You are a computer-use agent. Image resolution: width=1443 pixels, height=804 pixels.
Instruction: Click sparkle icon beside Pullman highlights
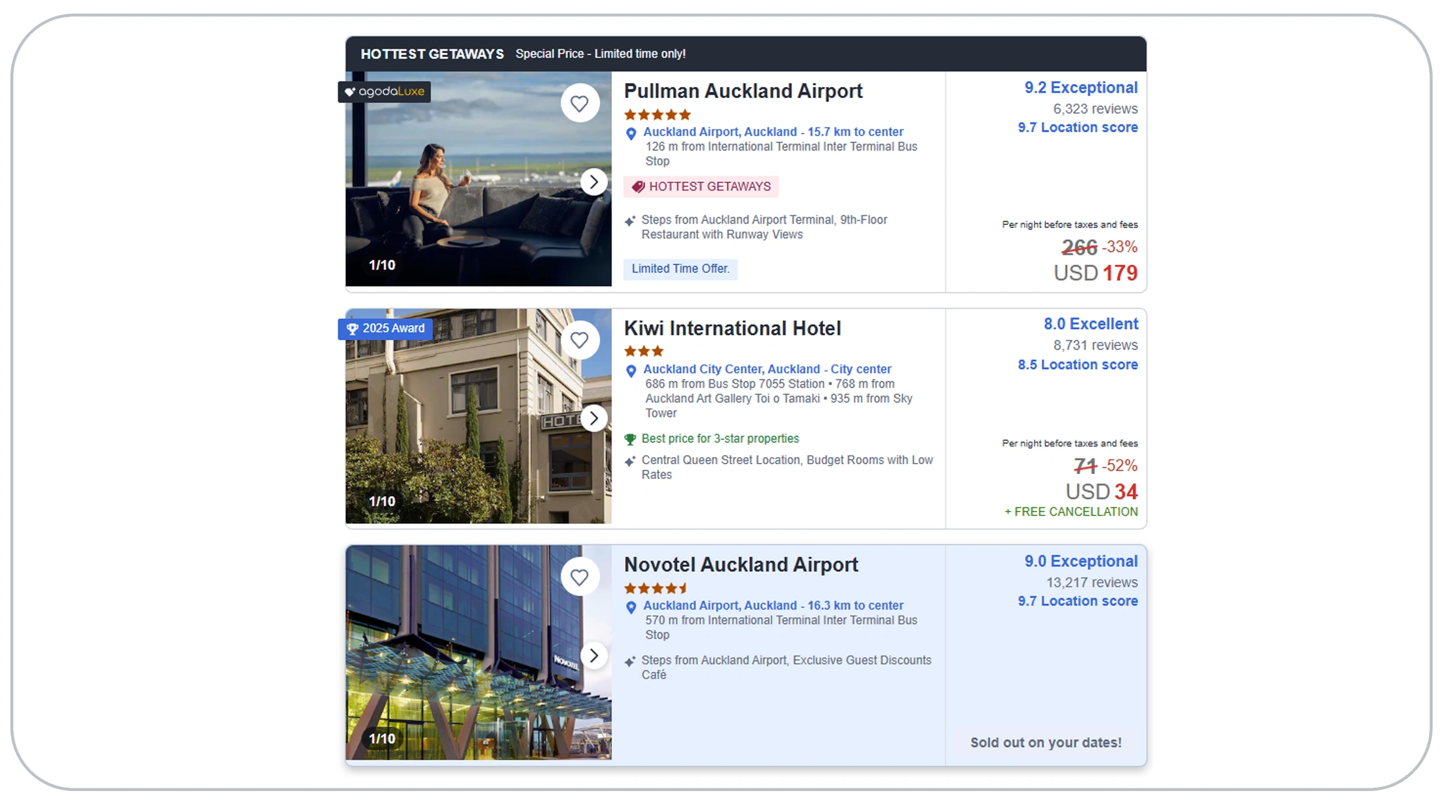tap(630, 221)
